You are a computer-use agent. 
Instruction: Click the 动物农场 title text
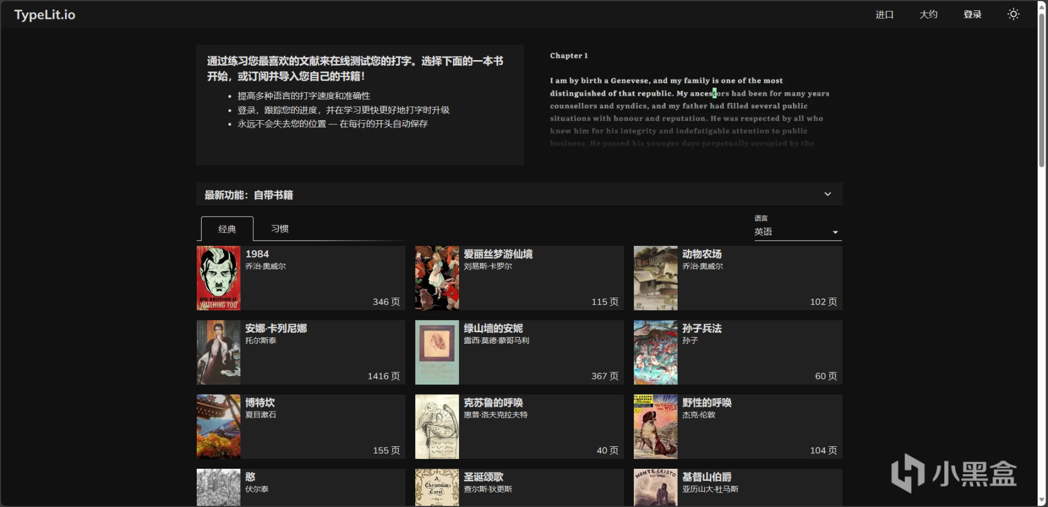click(702, 254)
